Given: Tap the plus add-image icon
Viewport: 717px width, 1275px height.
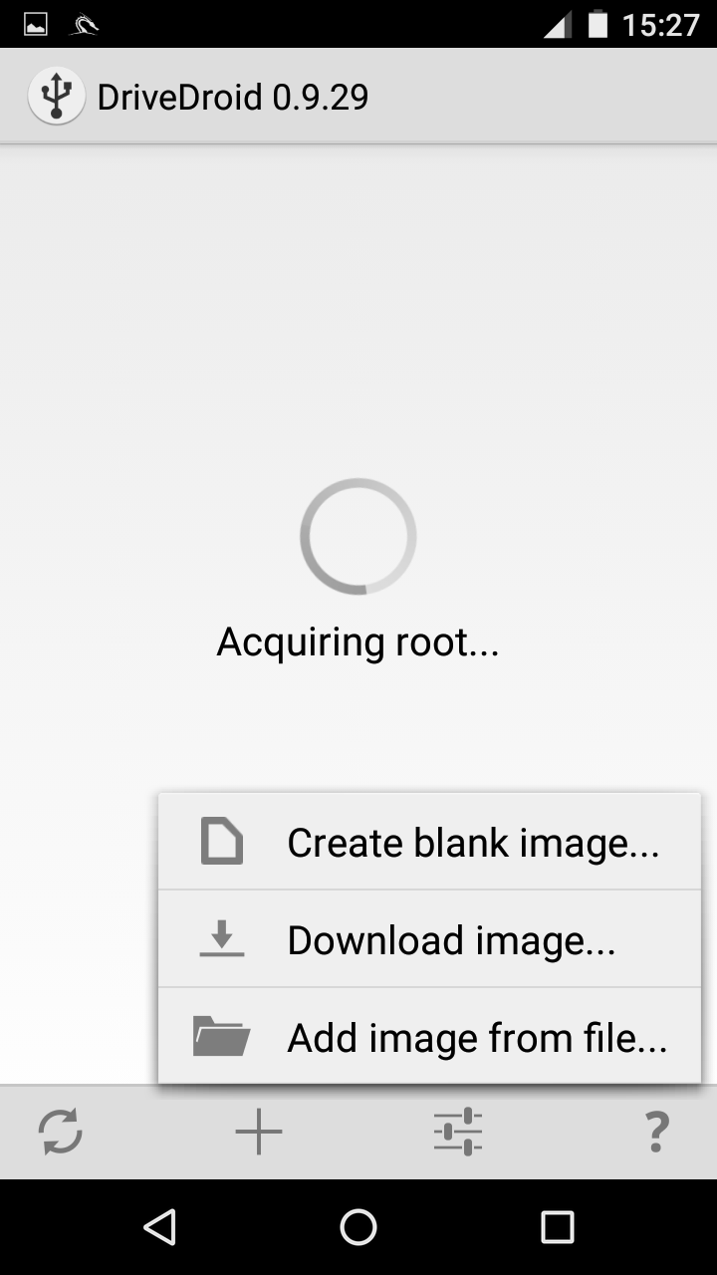Looking at the screenshot, I should pyautogui.click(x=259, y=1132).
